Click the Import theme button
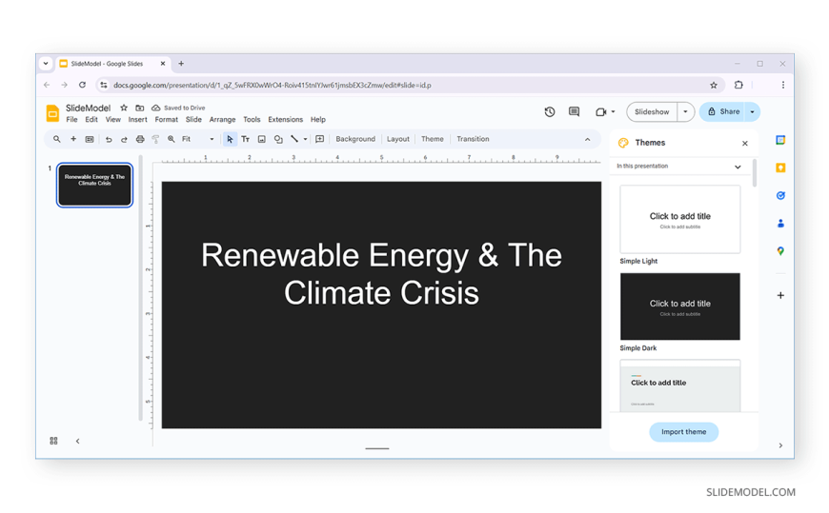This screenshot has height=513, width=829. (683, 432)
